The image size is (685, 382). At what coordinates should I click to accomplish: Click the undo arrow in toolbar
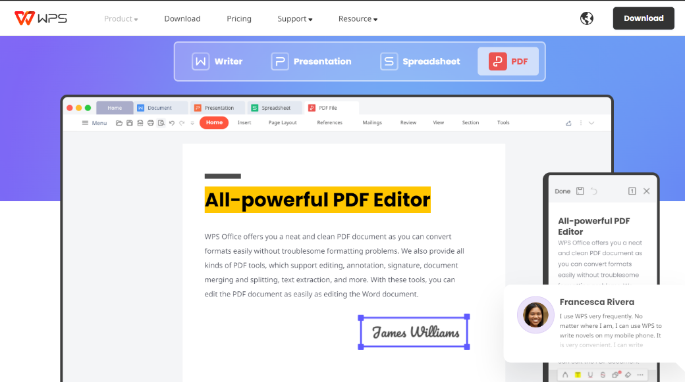tap(172, 123)
